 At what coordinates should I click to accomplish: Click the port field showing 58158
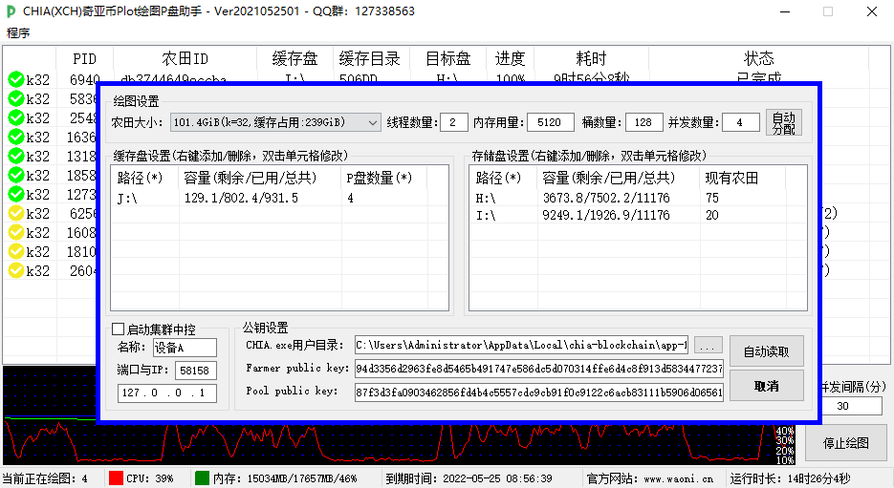(196, 371)
